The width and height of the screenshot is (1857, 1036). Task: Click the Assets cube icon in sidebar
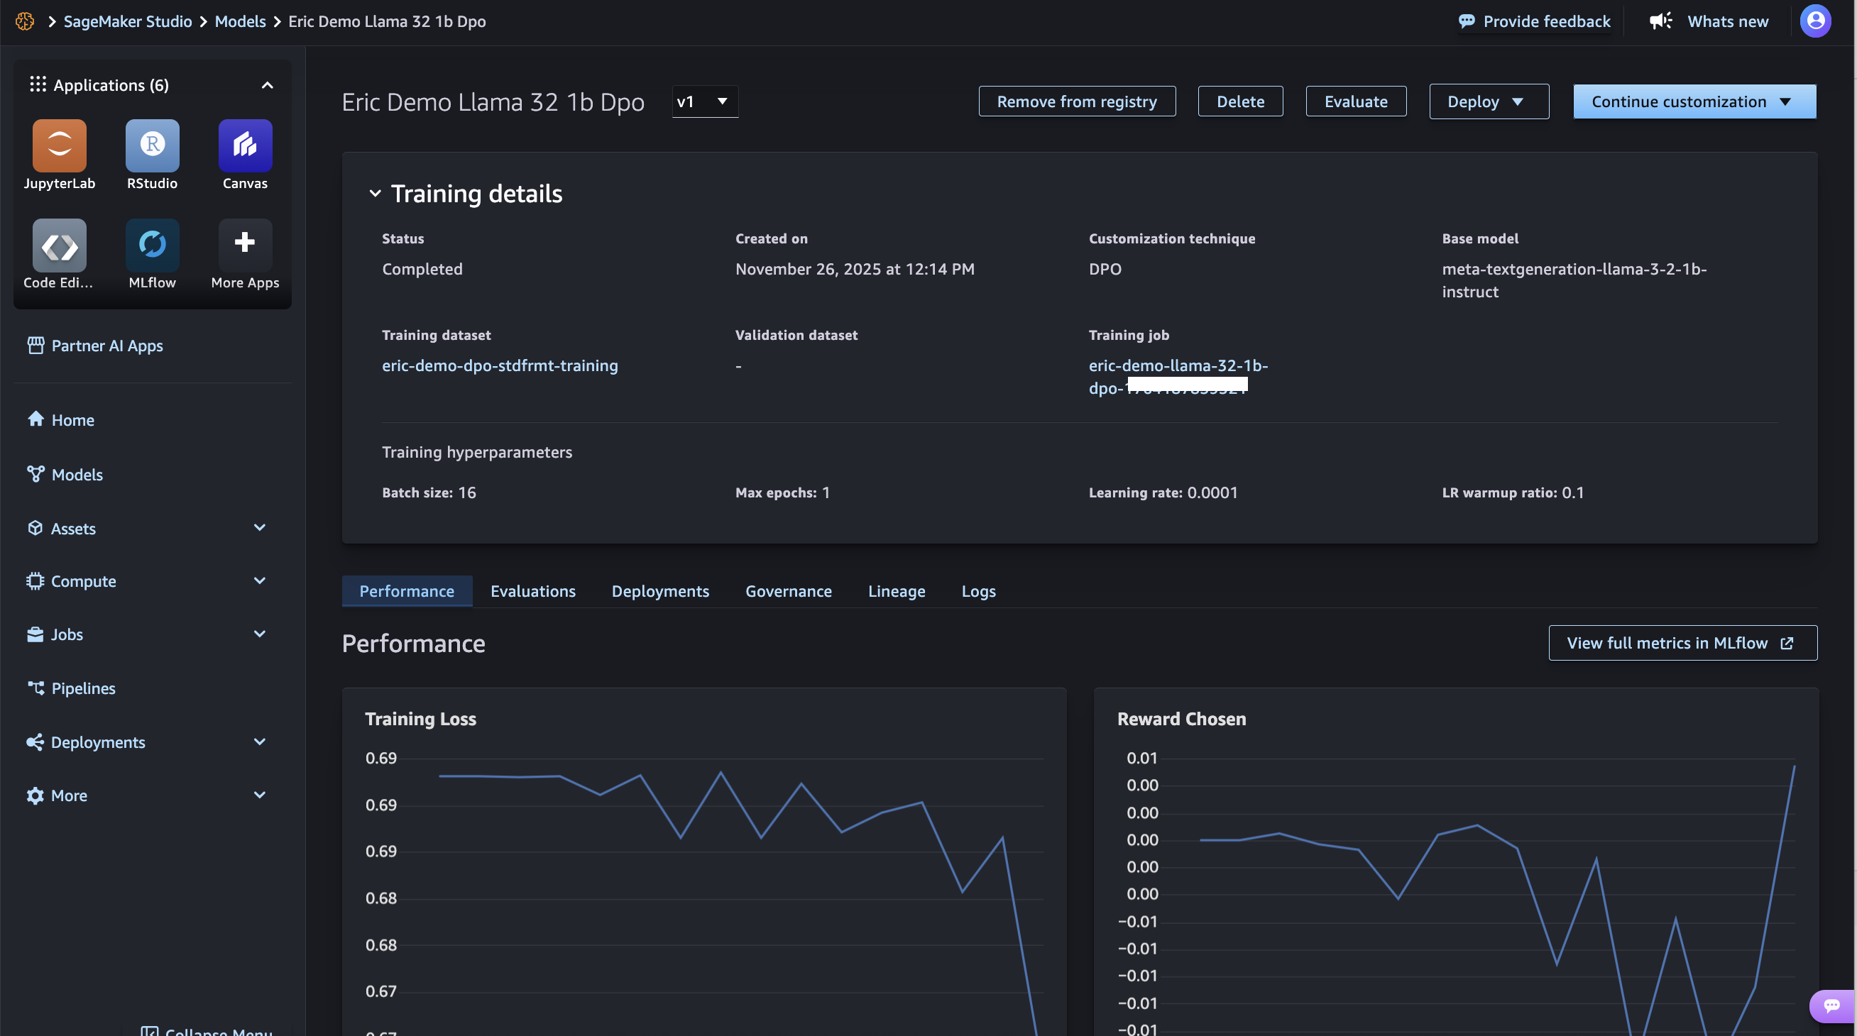tap(35, 528)
